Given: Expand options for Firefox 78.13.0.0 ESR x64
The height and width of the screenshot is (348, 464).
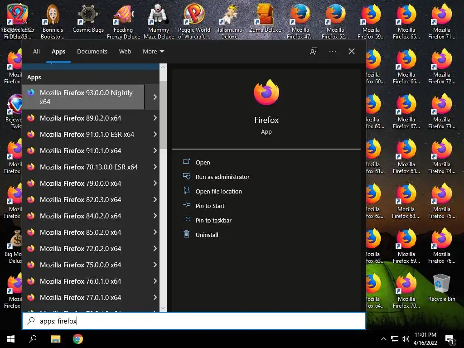Looking at the screenshot, I should point(155,167).
